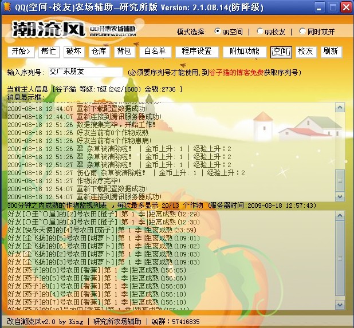Select row 快乐天使 [4]号农田[茄子]

102,230
